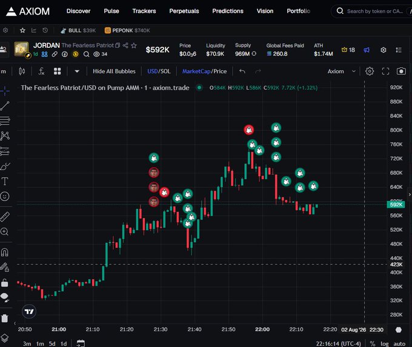Toggle log scale
Screen dimensions: 412x347
pos(384,343)
